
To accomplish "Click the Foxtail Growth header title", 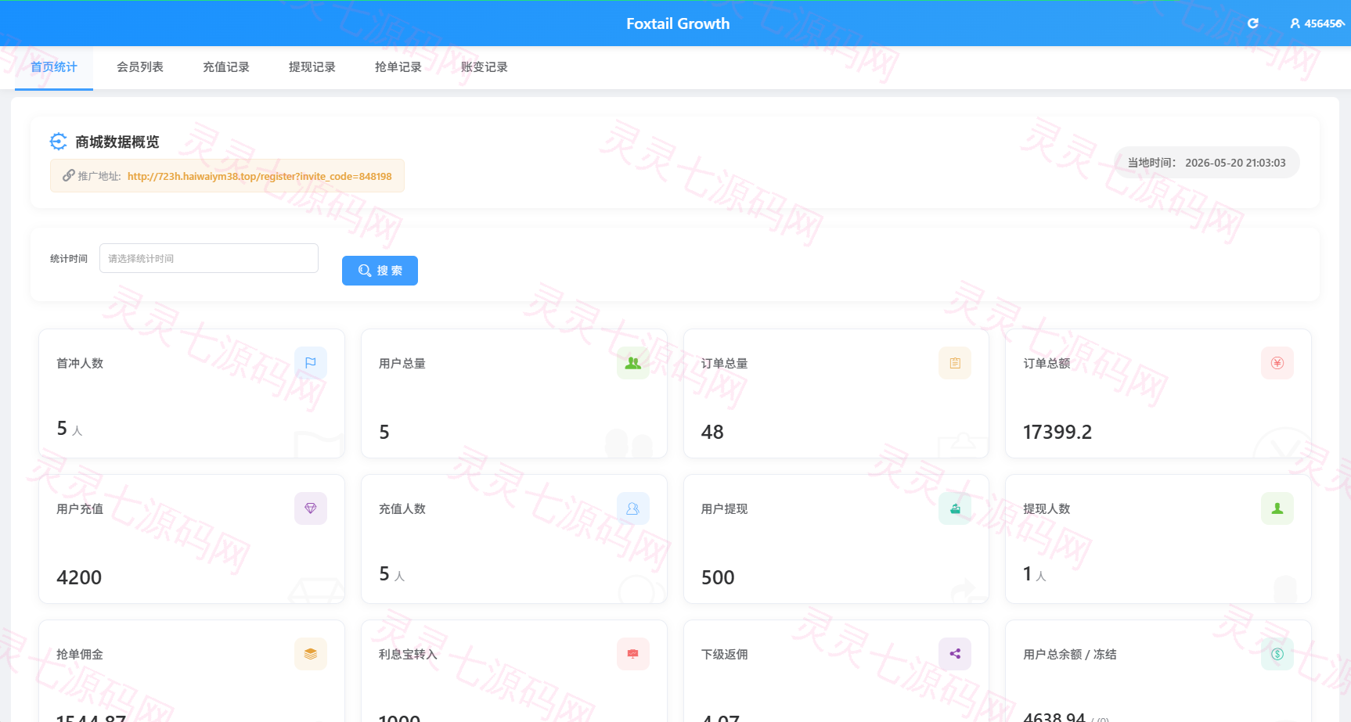I will (678, 23).
